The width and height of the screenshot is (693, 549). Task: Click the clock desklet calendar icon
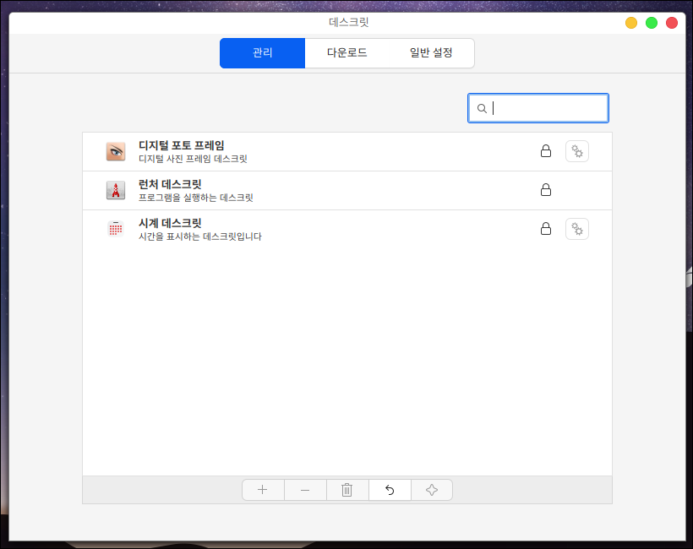coord(116,229)
